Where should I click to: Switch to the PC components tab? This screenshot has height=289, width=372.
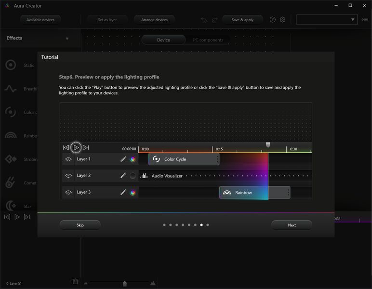(208, 40)
